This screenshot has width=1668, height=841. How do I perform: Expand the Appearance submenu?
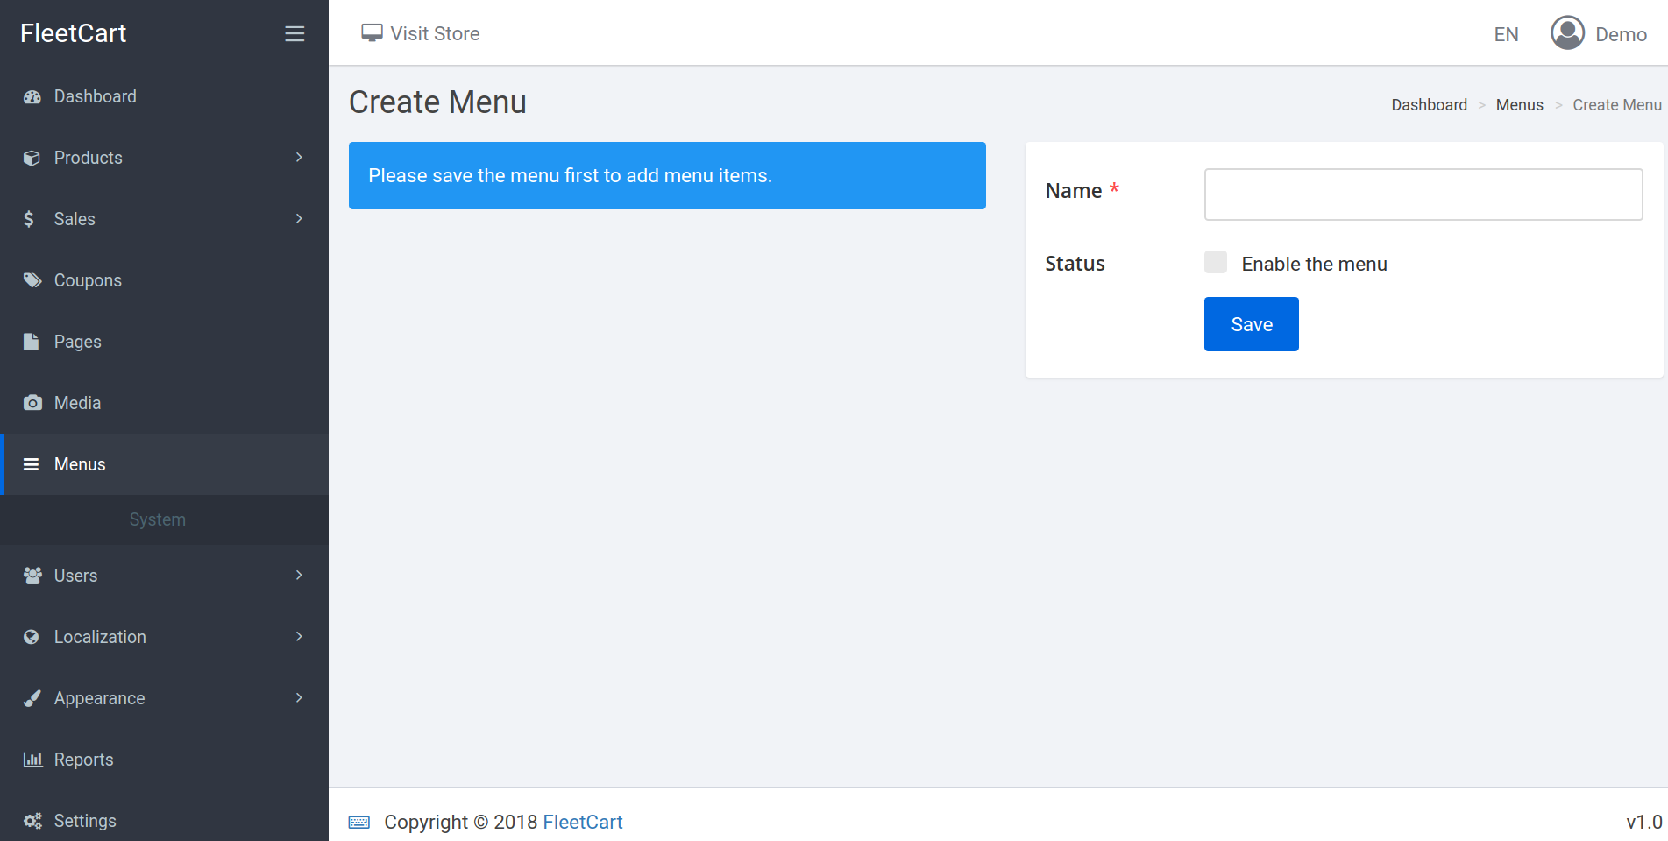pos(301,698)
